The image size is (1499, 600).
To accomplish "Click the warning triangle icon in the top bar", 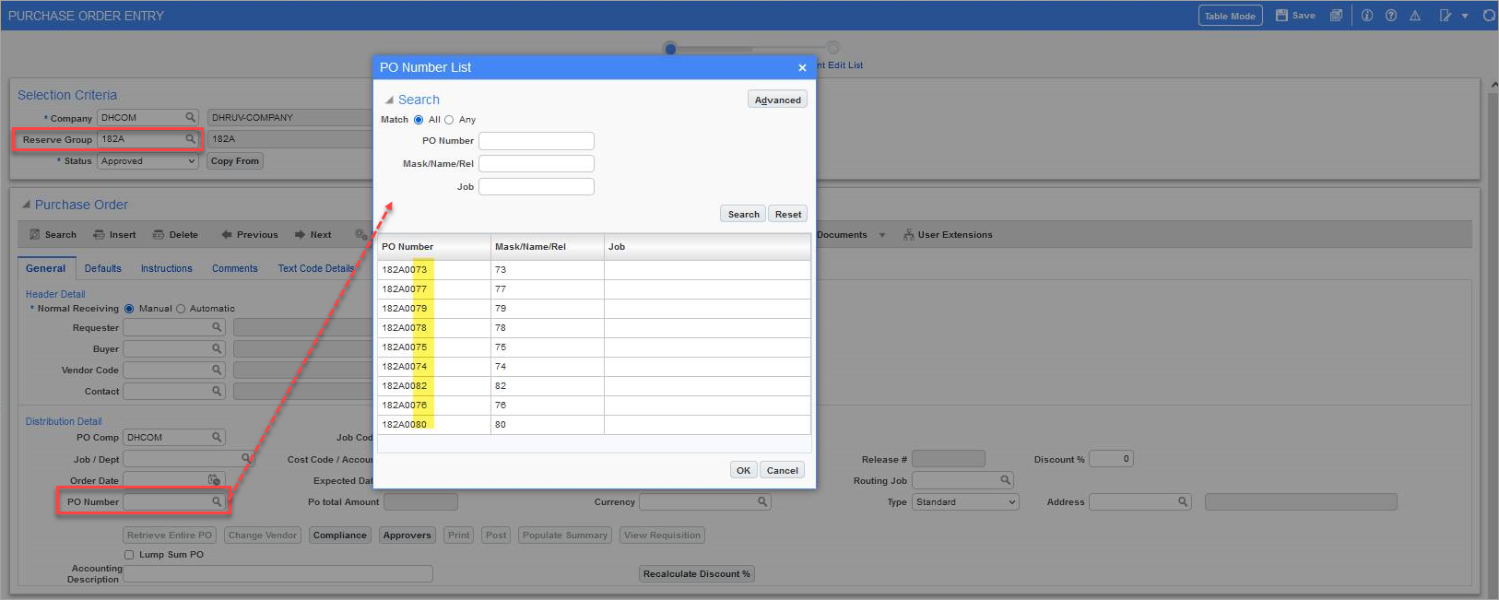I will tap(1415, 16).
